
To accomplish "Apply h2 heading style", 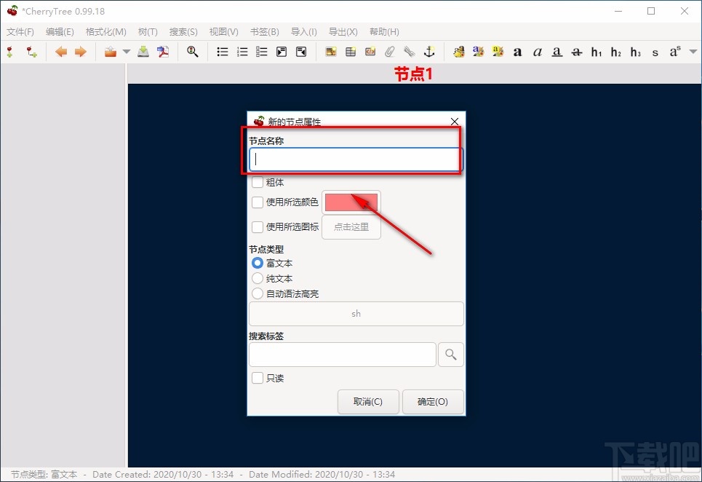I will (616, 52).
